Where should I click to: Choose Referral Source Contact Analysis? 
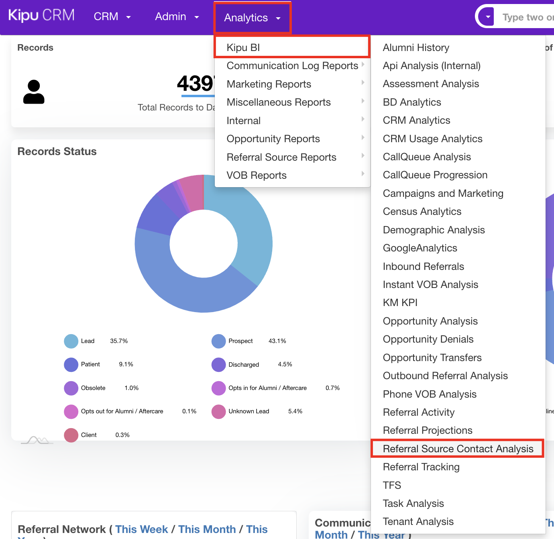[458, 449]
